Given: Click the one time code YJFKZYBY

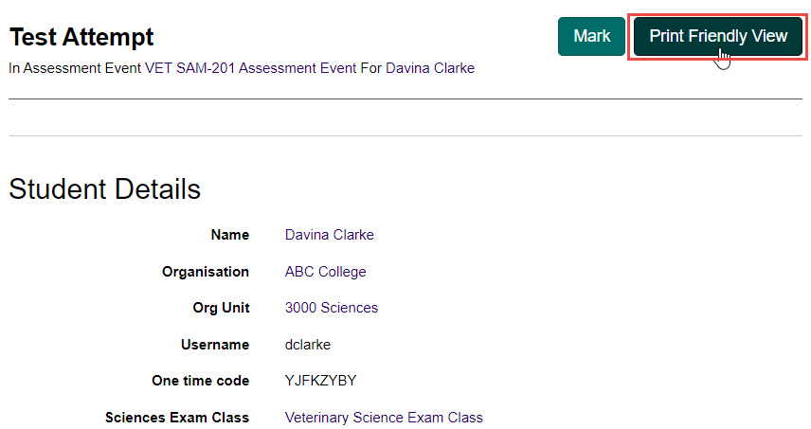Looking at the screenshot, I should point(320,381).
